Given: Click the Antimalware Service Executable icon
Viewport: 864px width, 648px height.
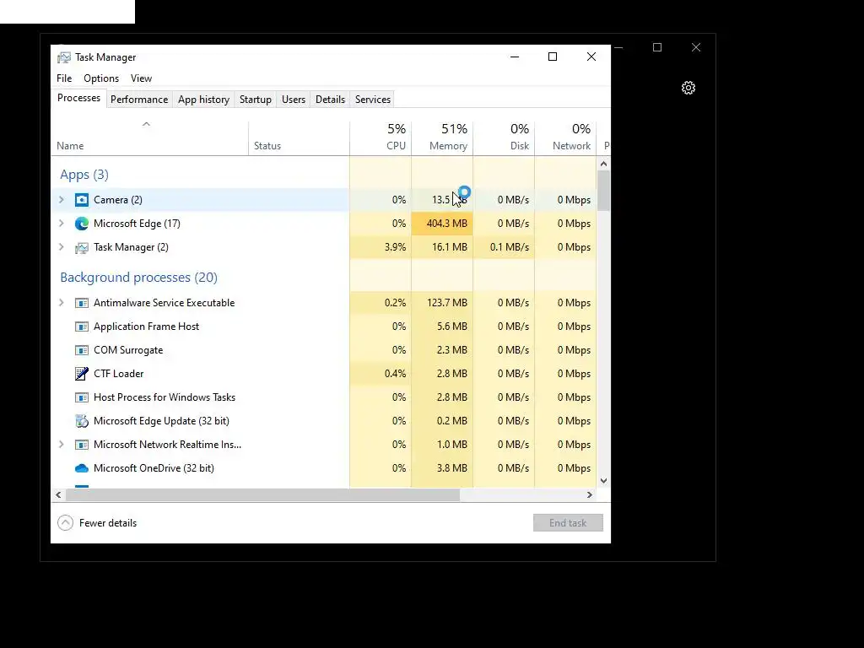Looking at the screenshot, I should point(82,303).
